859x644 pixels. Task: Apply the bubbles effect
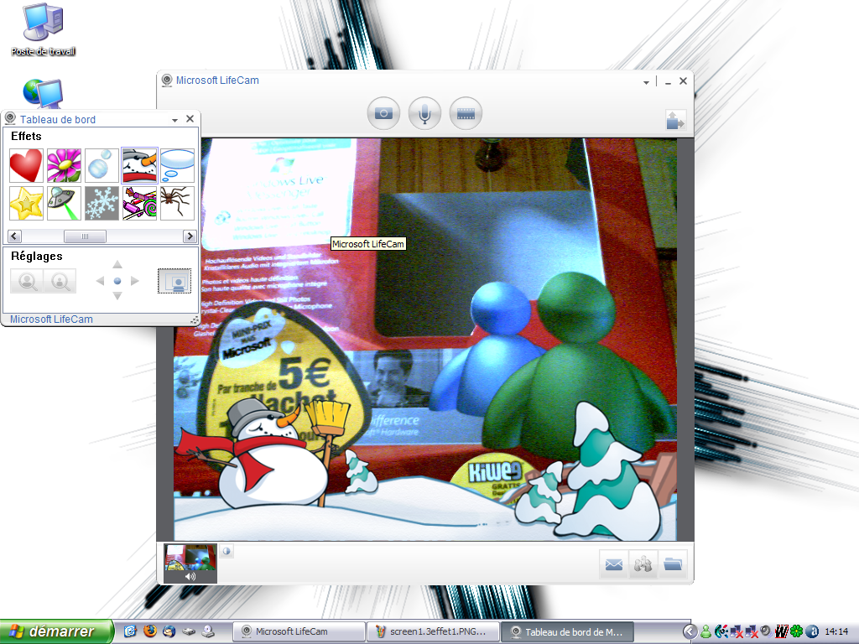click(x=102, y=165)
